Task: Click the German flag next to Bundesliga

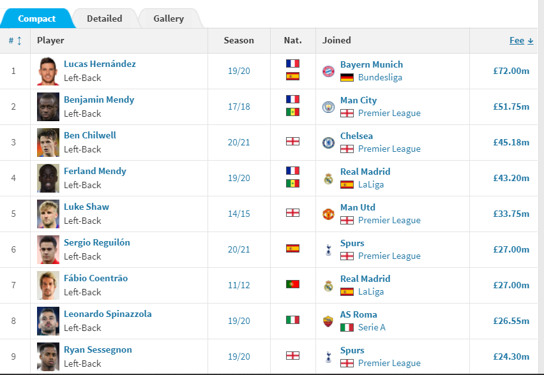Action: point(347,77)
